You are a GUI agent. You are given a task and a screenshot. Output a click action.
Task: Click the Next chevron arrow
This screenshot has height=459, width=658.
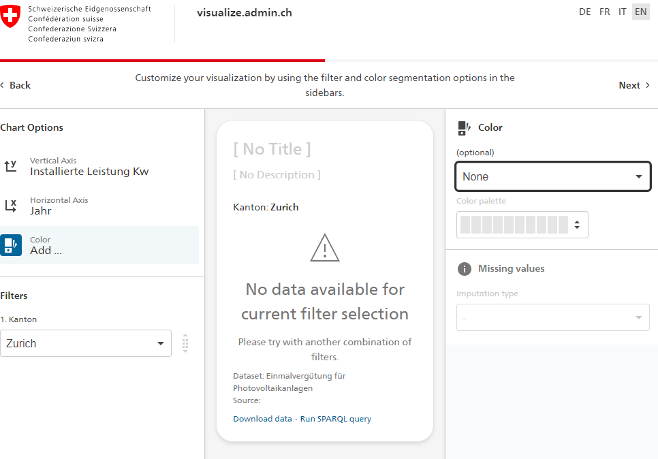(648, 85)
